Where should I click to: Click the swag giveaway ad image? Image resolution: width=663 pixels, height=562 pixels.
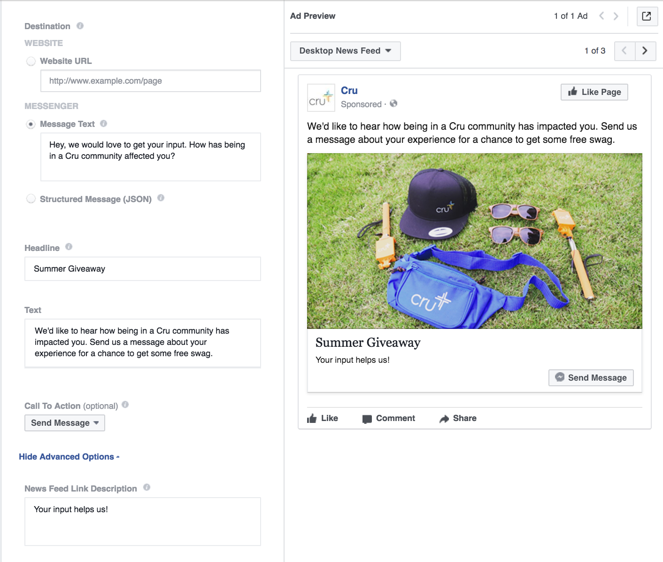click(x=475, y=241)
